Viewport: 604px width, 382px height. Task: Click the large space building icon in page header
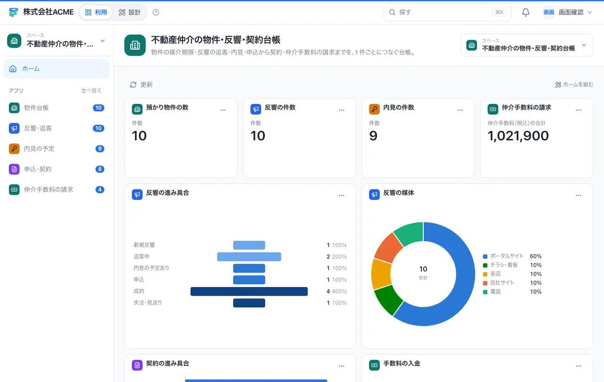(135, 45)
